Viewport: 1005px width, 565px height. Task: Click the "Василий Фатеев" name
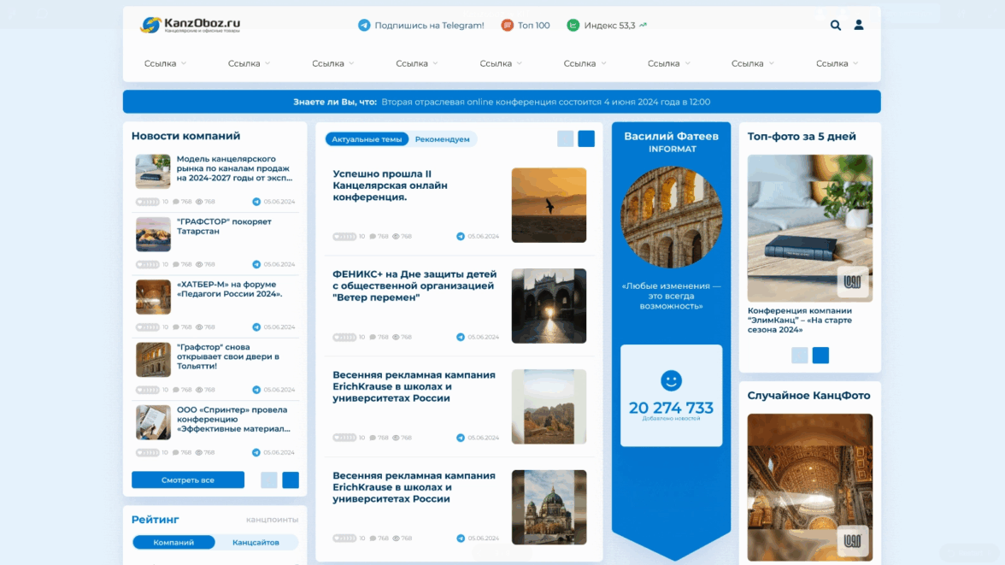coord(671,136)
